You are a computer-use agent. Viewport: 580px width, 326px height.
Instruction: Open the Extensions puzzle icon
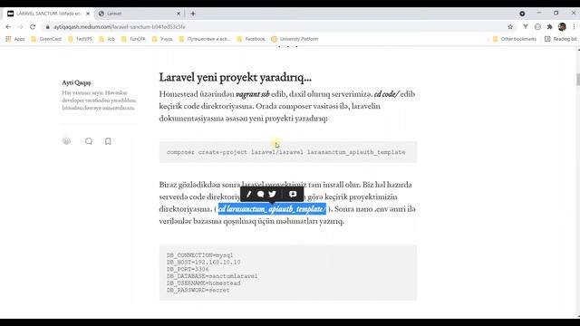click(550, 26)
